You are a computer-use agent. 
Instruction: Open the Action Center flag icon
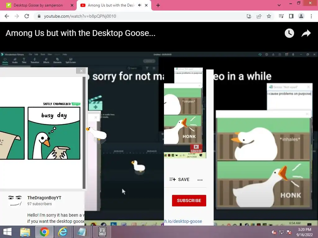point(289,232)
